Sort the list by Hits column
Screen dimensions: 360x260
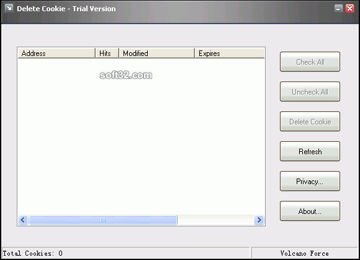click(x=107, y=53)
